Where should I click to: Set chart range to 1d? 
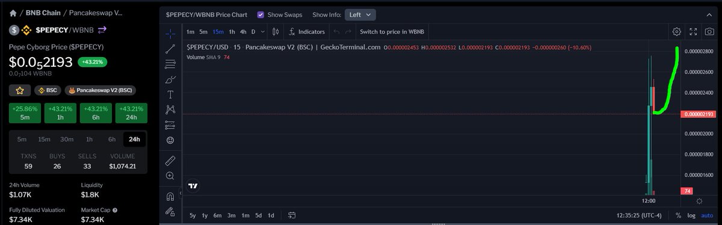click(271, 215)
